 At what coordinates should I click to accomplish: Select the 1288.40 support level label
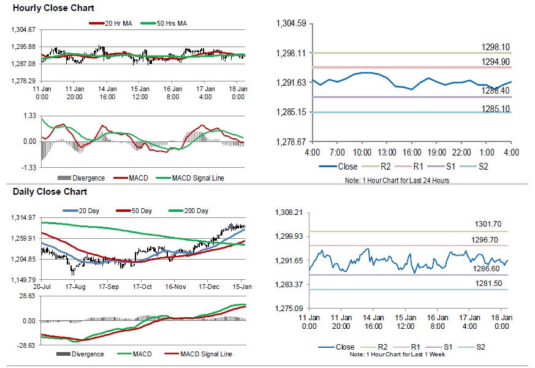click(495, 91)
